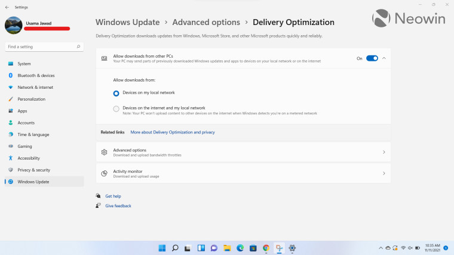Click the Privacy & security shield icon

click(x=11, y=170)
